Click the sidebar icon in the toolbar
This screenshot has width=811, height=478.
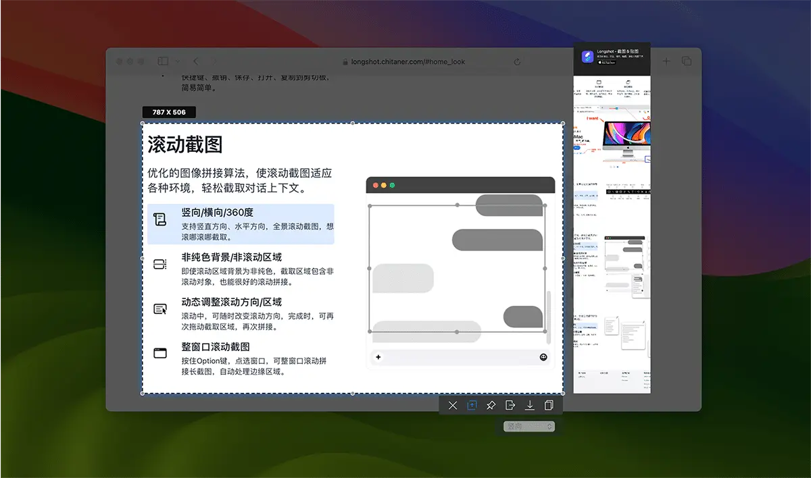point(162,60)
